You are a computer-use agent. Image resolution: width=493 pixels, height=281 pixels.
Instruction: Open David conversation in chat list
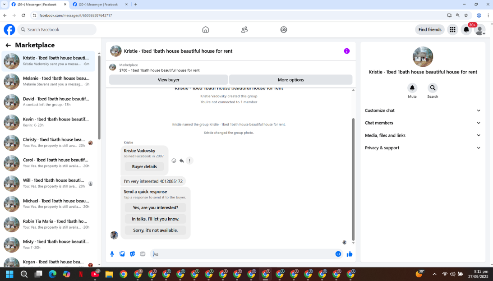click(x=48, y=102)
